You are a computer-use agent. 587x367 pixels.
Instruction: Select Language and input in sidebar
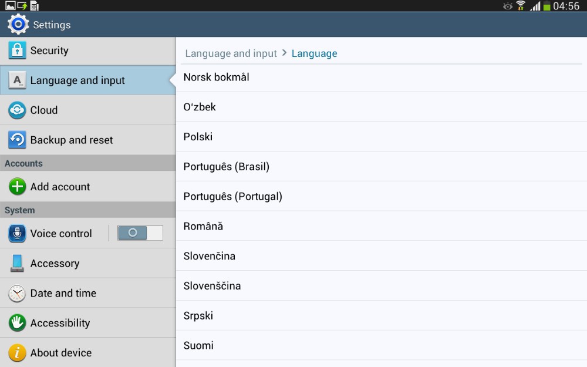click(x=77, y=80)
